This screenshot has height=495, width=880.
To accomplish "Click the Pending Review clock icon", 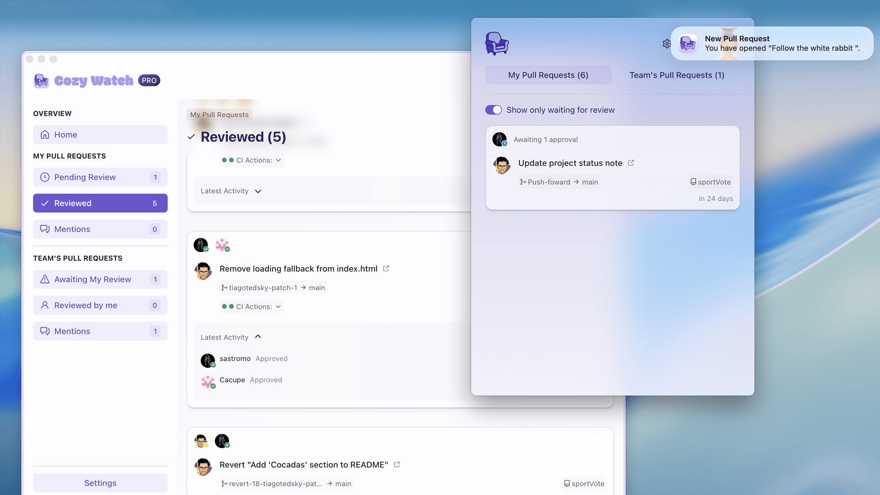I will click(44, 177).
